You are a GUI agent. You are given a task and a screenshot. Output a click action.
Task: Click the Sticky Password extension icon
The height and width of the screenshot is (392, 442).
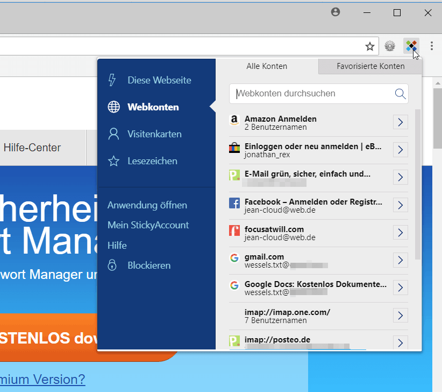coord(411,46)
